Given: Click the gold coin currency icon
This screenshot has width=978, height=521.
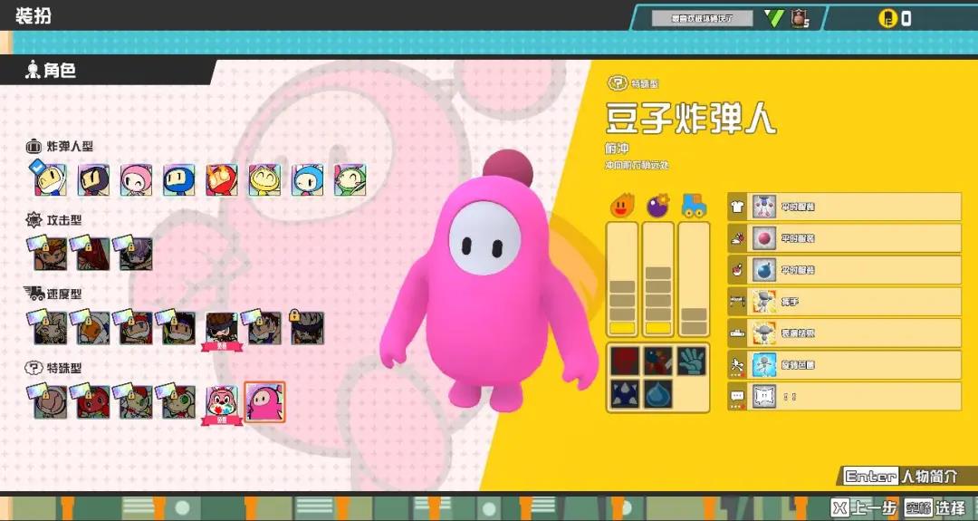Looking at the screenshot, I should click(887, 19).
